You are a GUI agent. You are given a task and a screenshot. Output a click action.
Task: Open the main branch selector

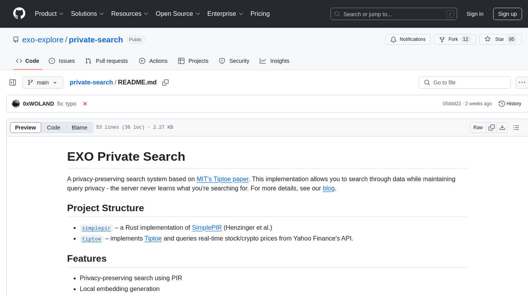(x=43, y=83)
